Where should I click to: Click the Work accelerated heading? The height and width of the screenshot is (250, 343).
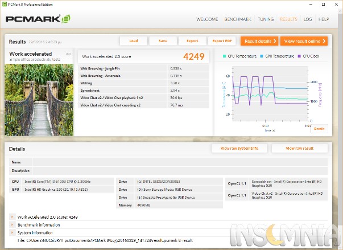pyautogui.click(x=31, y=54)
